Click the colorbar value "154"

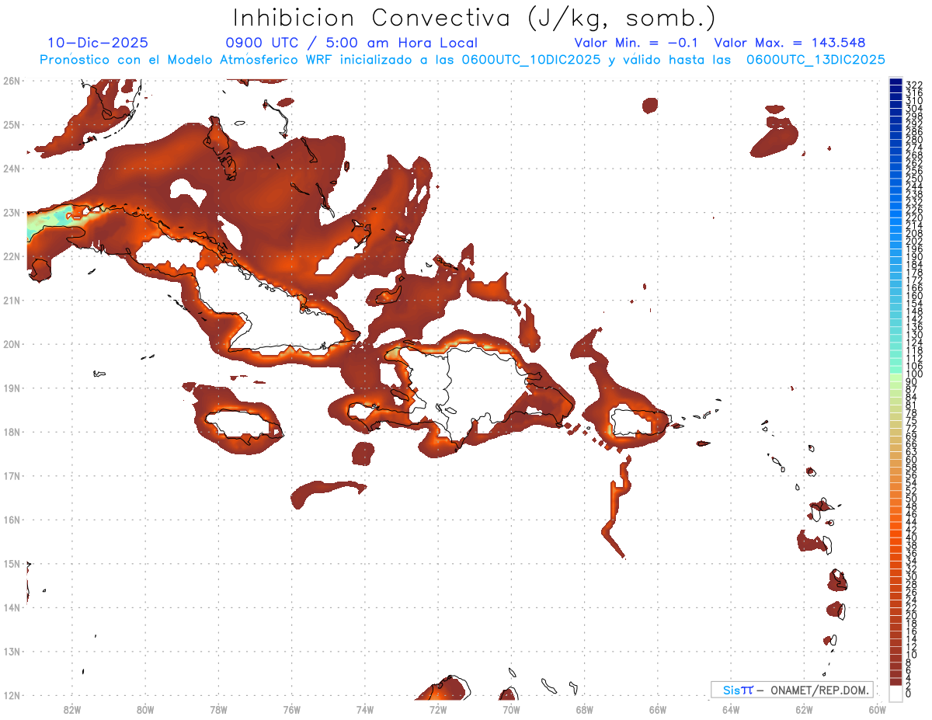click(914, 304)
